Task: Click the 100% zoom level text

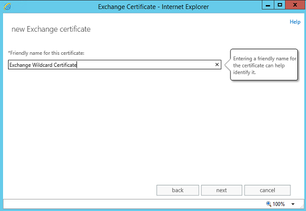Action: [278, 204]
